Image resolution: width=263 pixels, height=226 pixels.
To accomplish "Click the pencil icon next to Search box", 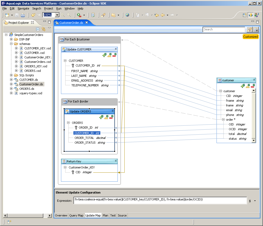I will (x=250, y=30).
